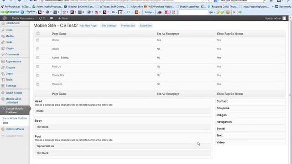Click the Preview Site button
The width and height of the screenshot is (292, 164).
pos(128,26)
